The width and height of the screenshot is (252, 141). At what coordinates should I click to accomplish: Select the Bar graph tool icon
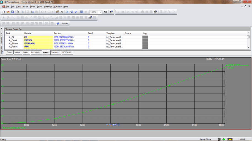coord(56,18)
